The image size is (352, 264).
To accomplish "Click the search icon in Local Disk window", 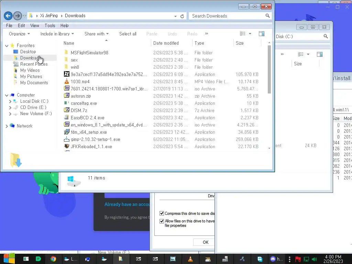I will tap(326, 36).
